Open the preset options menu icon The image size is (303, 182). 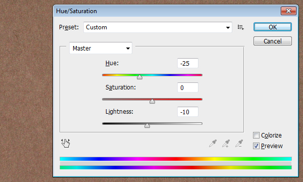(x=240, y=27)
